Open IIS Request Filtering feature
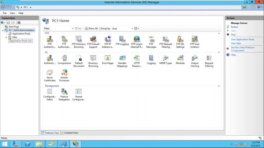 tap(209, 61)
